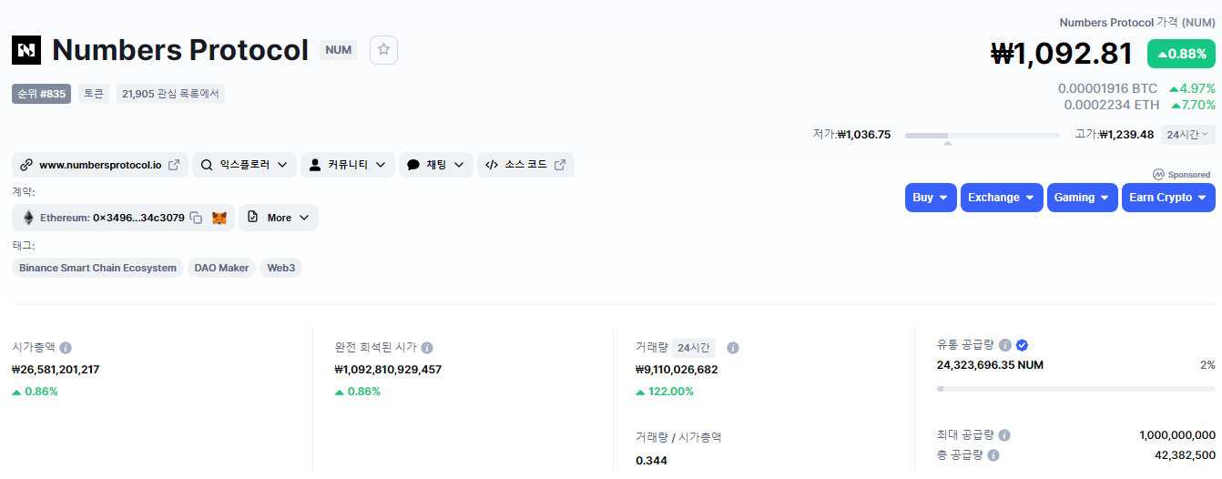Open the www.numbersprotocol.io website link
1222x479 pixels.
point(100,165)
